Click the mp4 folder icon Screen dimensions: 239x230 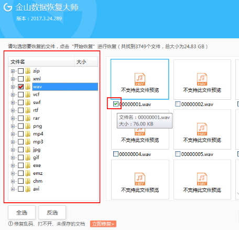28,134
